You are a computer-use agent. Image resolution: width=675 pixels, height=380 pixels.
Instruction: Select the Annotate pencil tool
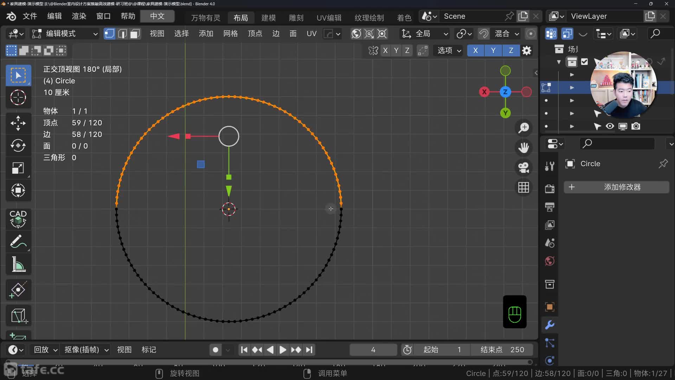click(18, 241)
